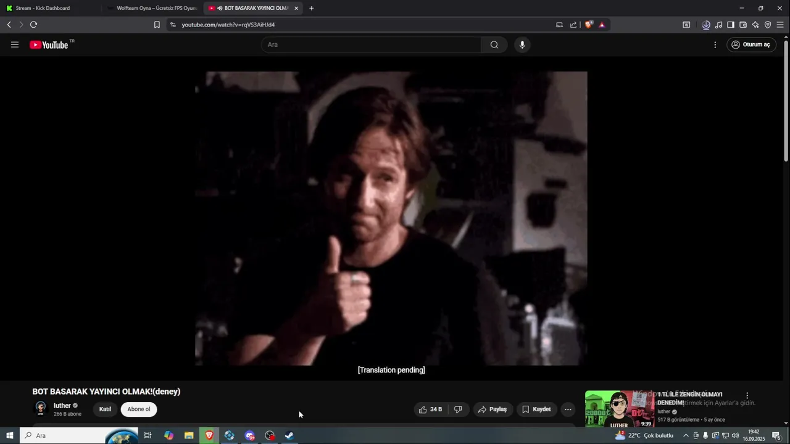
Task: Open the Windows Start menu
Action: (x=9, y=435)
